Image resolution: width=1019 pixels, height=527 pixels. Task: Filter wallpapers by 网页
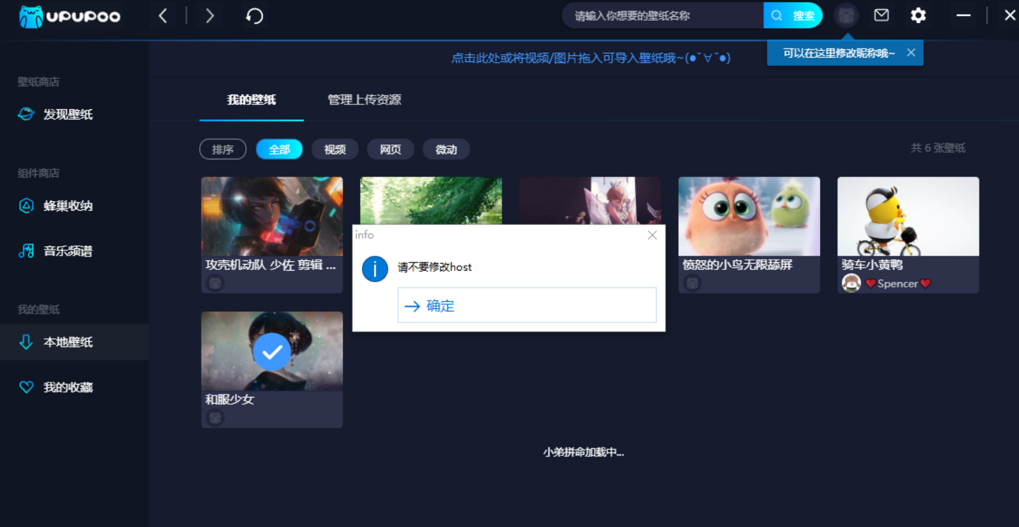click(x=390, y=150)
